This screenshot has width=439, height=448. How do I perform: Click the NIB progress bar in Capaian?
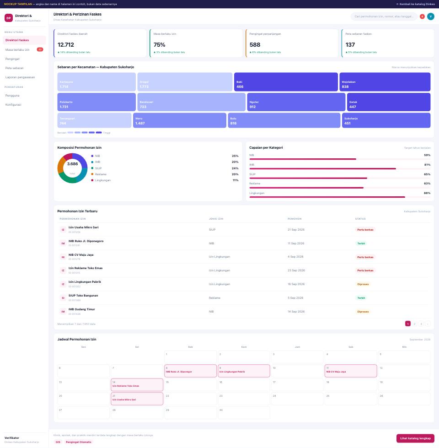click(340, 159)
